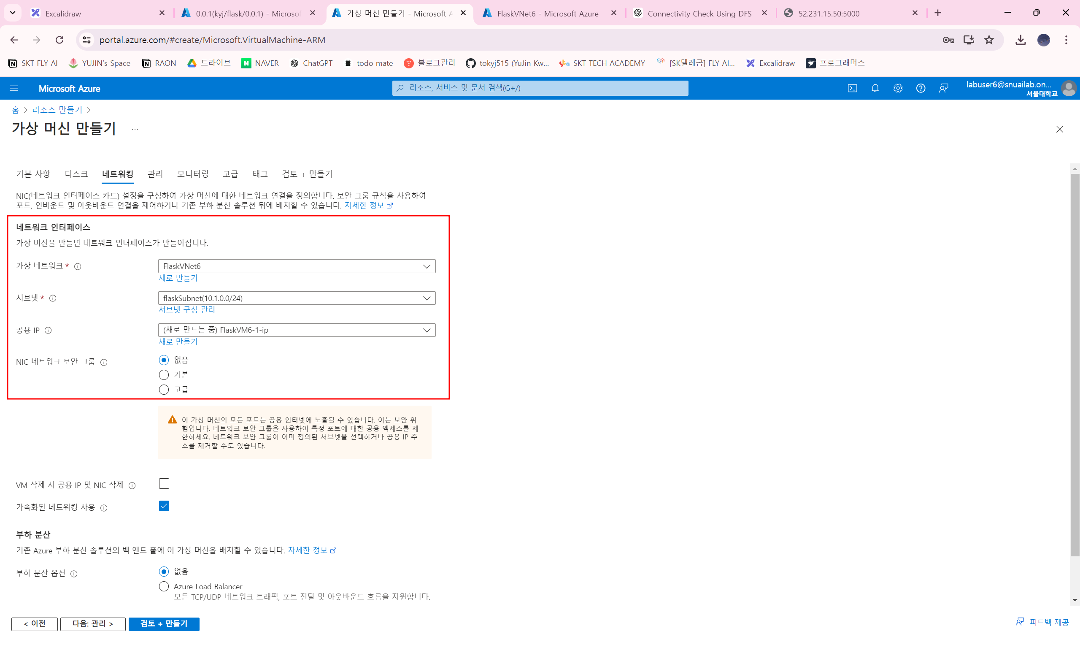The width and height of the screenshot is (1080, 645).
Task: Select 없음 for 부하 분산 옵션
Action: point(164,572)
